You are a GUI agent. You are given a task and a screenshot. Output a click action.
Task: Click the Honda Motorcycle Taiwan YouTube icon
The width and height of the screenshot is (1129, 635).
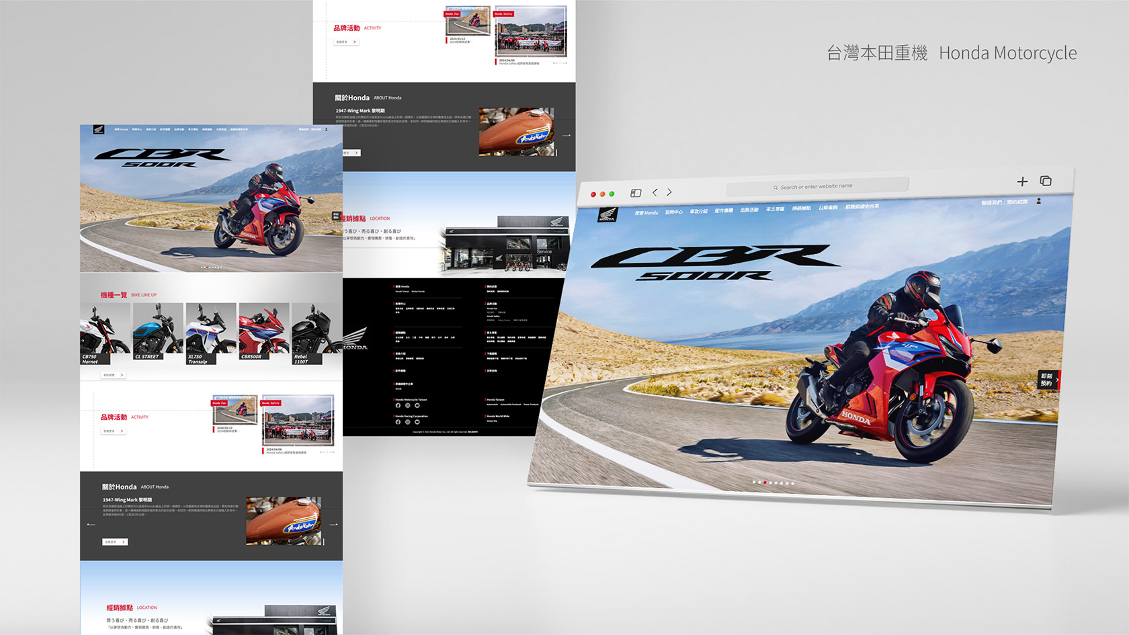pos(417,405)
